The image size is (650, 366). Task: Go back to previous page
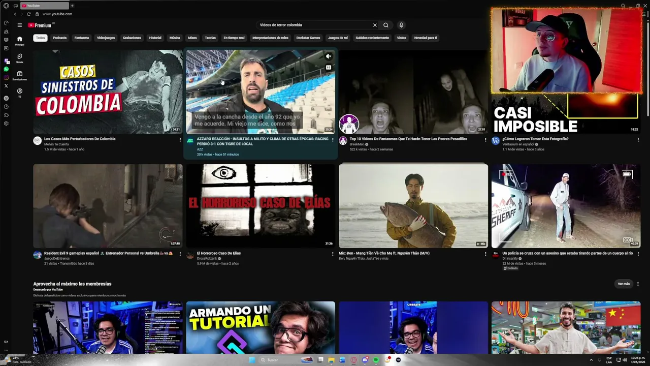(15, 14)
